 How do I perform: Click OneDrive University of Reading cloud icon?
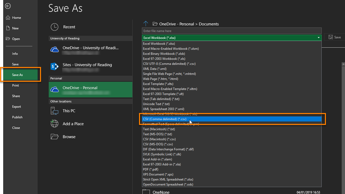55,49
